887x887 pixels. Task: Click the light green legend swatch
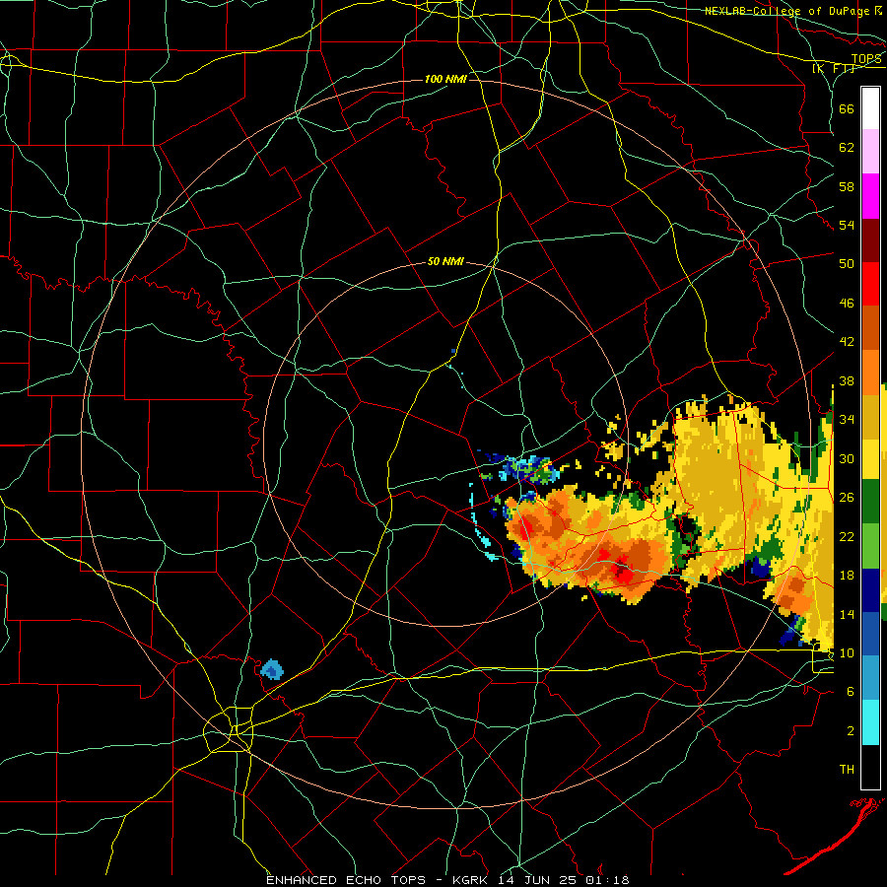tap(870, 546)
